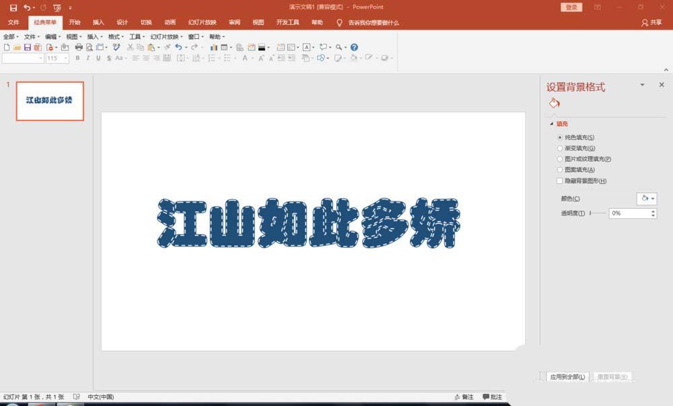Enable 图片或纹理填充 fill option
The height and width of the screenshot is (406, 673).
(x=560, y=158)
